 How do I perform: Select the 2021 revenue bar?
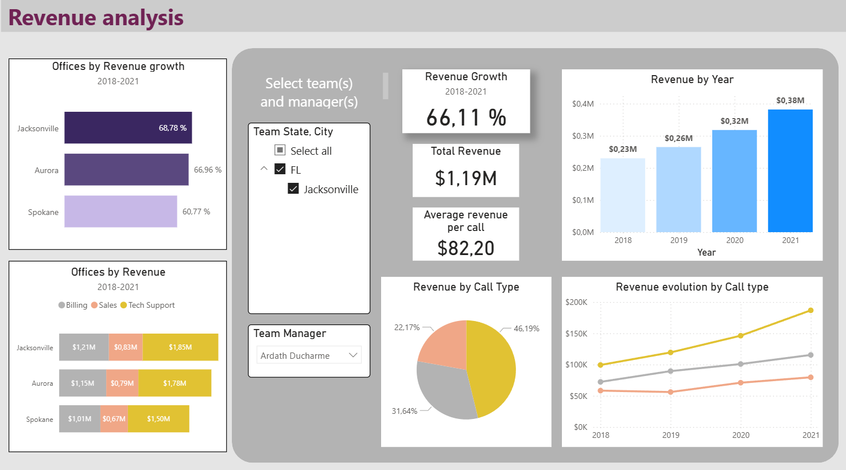(x=790, y=171)
